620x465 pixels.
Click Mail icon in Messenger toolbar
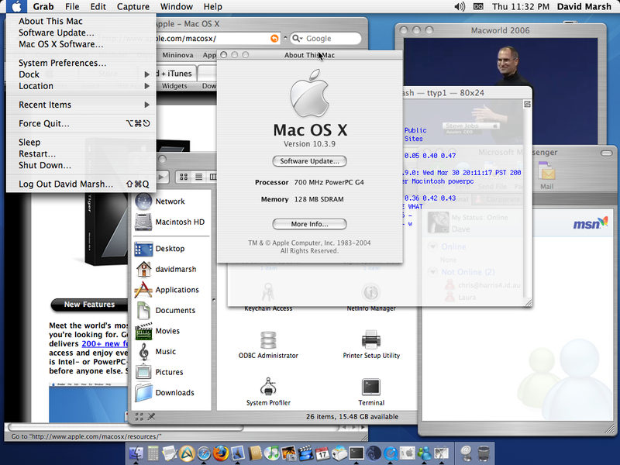547,176
